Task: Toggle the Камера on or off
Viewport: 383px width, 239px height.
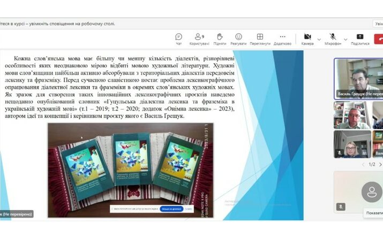Action: [x=307, y=38]
